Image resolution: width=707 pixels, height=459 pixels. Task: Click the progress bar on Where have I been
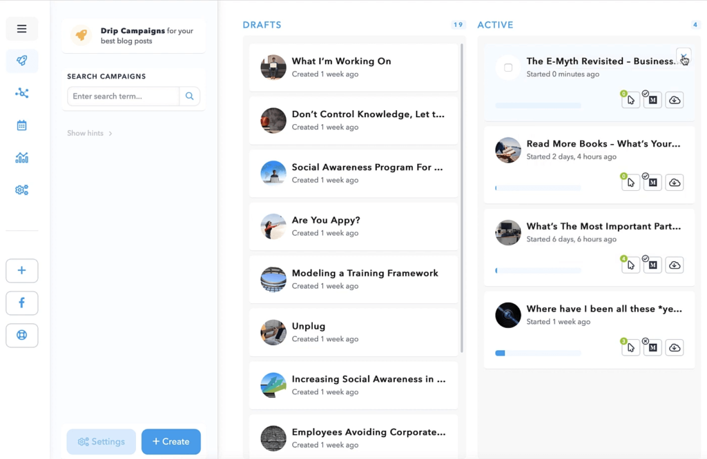coord(538,353)
